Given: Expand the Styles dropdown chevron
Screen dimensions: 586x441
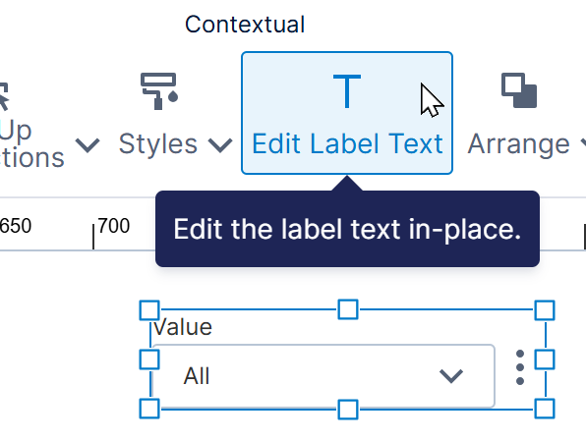Looking at the screenshot, I should [x=220, y=145].
